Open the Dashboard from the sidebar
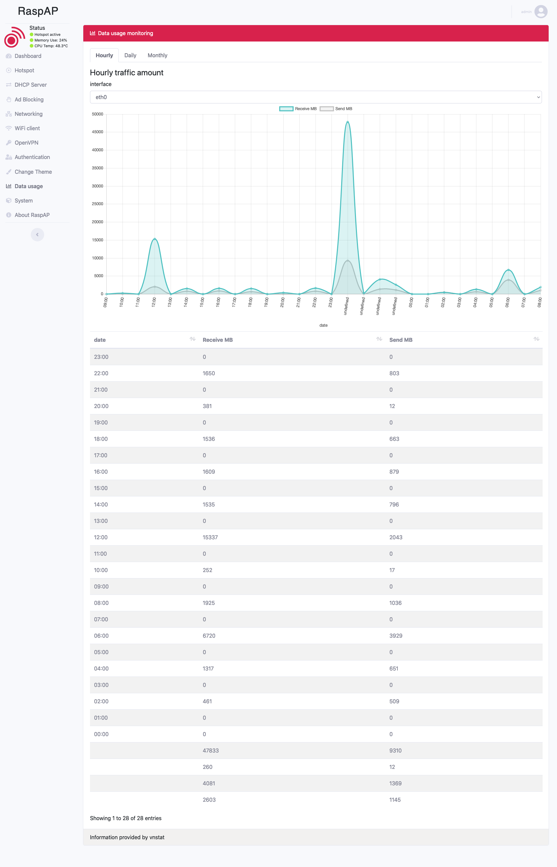Image resolution: width=557 pixels, height=867 pixels. coord(28,56)
